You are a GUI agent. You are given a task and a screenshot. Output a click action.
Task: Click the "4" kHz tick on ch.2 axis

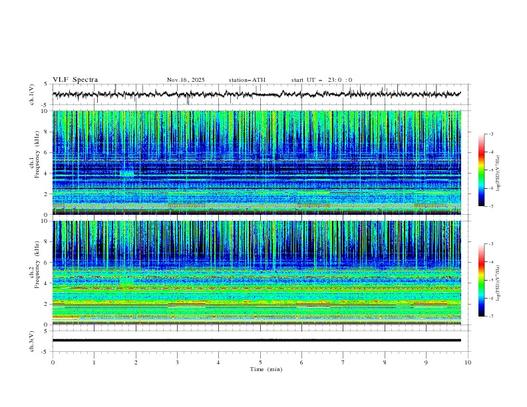[x=47, y=283]
